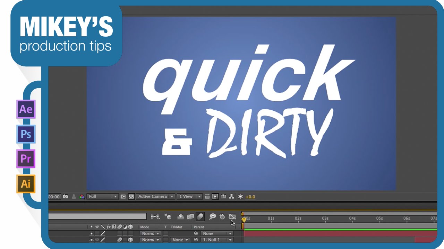
Task: Click the Motion Blur column header icon
Action: pos(120,227)
